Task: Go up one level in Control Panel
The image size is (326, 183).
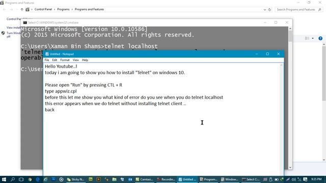Action: [x=22, y=9]
